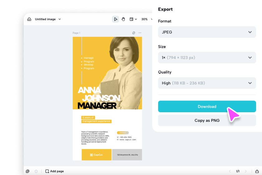Open the Size 1× dropdown

point(207,57)
